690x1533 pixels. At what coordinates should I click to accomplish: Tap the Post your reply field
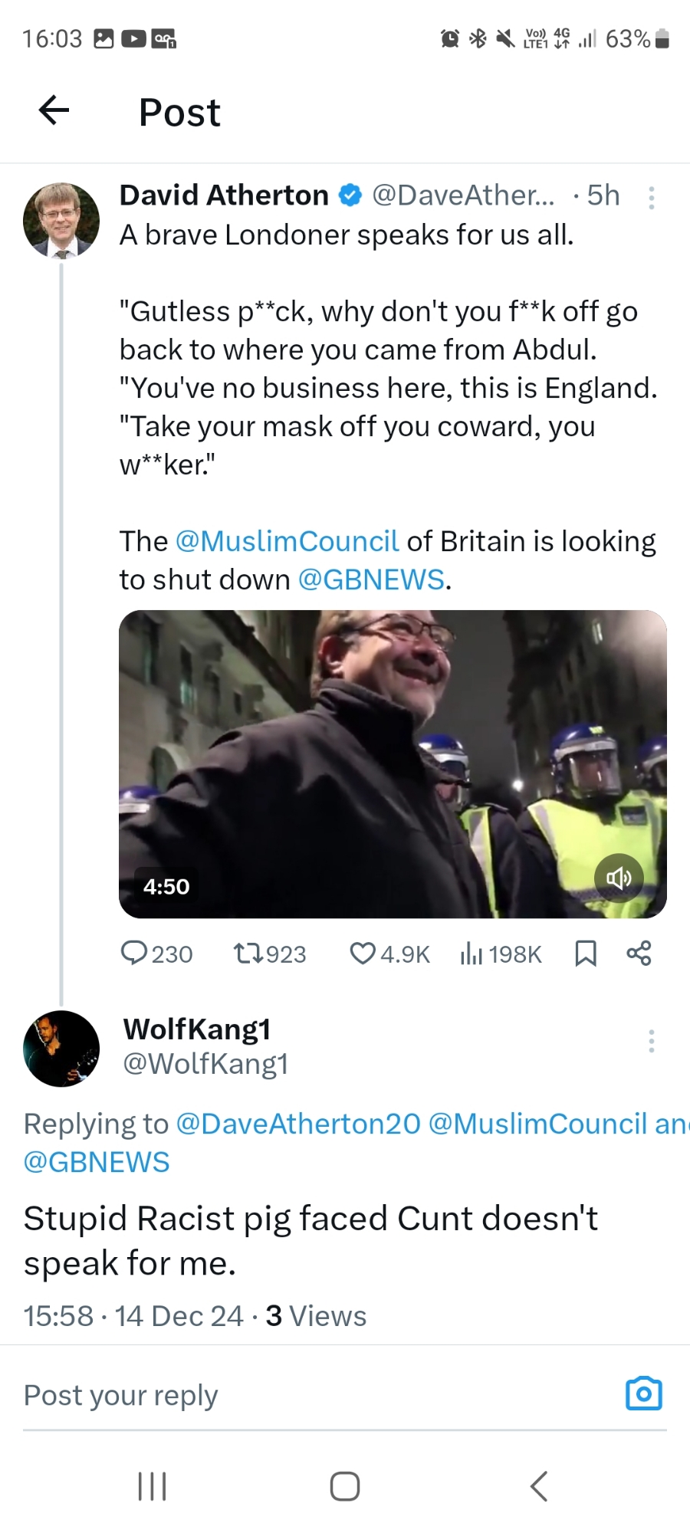[x=307, y=1396]
